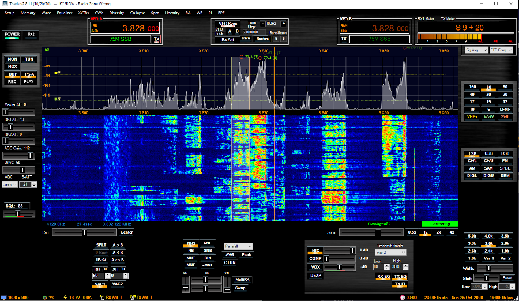Screen dimensions: 519x301
Task: Toggle NR2 noise reduction
Action: tap(191, 244)
